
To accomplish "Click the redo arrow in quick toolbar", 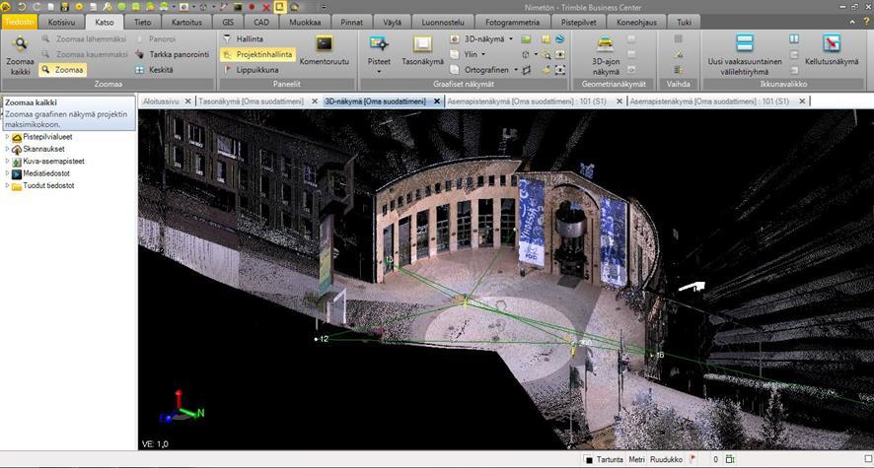I will (36, 7).
